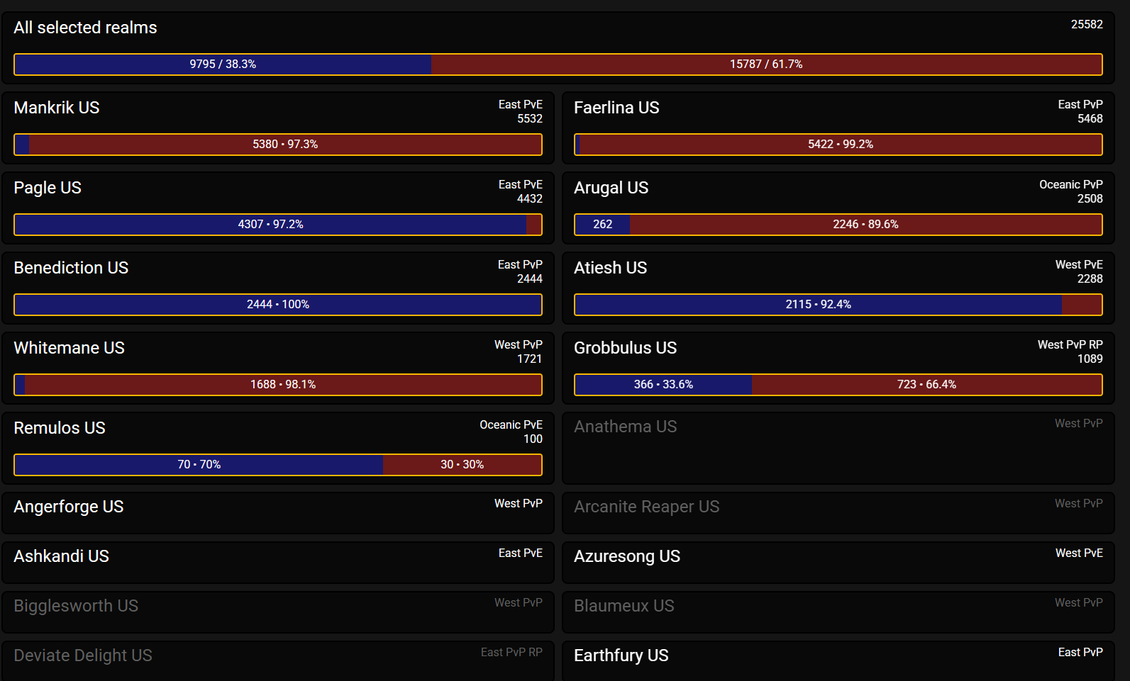Click the Arugal Oceanic PvP label
The height and width of the screenshot is (681, 1130).
(1071, 185)
